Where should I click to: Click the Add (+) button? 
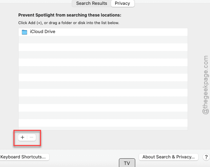[22, 137]
